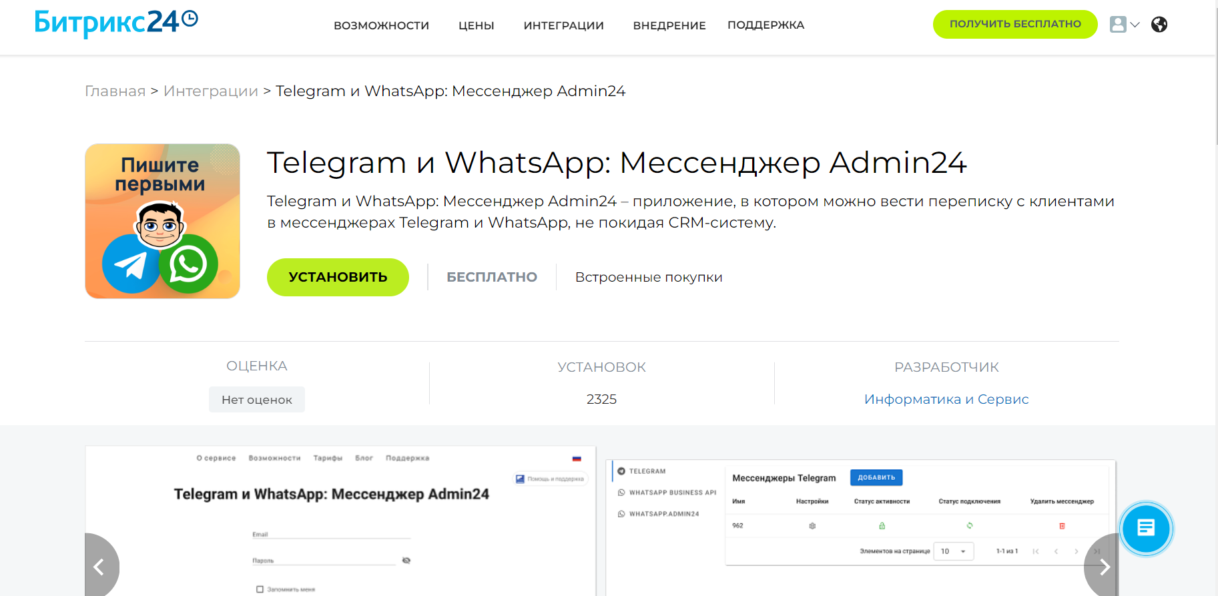The width and height of the screenshot is (1218, 596).
Task: Select WHATSAPP BUSINESS API sidebar item
Action: pyautogui.click(x=667, y=493)
